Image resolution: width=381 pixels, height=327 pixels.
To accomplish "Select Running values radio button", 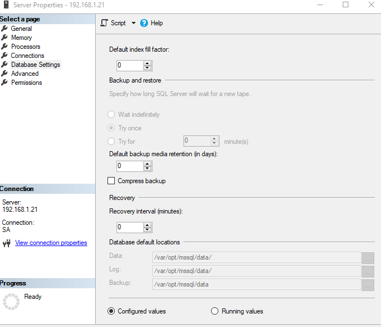I will [x=214, y=311].
